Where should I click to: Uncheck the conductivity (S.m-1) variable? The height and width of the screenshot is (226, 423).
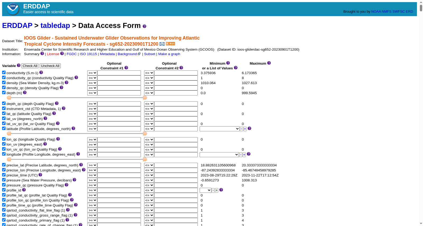tap(4, 73)
